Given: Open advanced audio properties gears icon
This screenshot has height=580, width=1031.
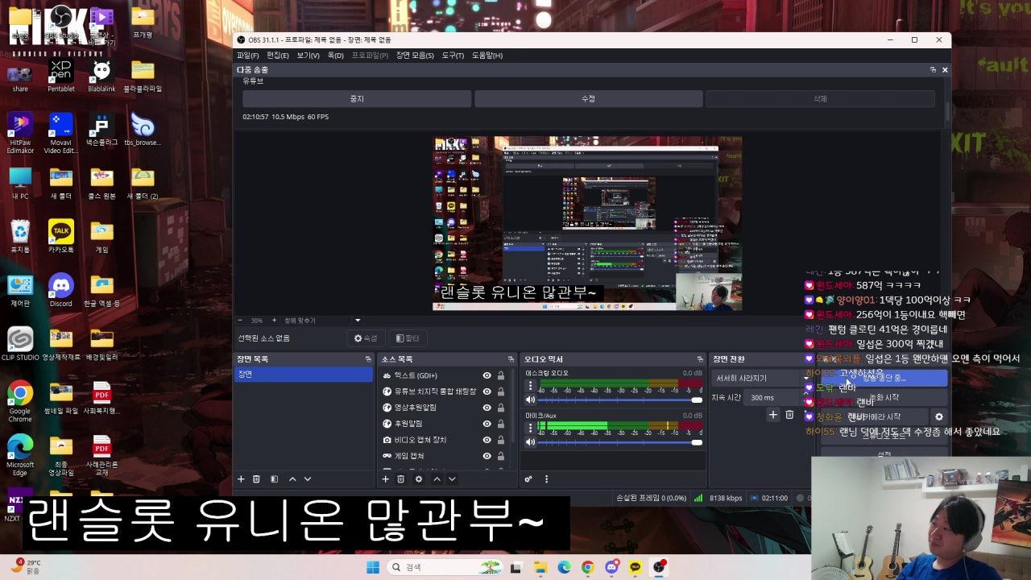Looking at the screenshot, I should pos(528,479).
